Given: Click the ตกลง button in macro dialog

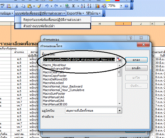Looking at the screenshot, I should point(136,60).
